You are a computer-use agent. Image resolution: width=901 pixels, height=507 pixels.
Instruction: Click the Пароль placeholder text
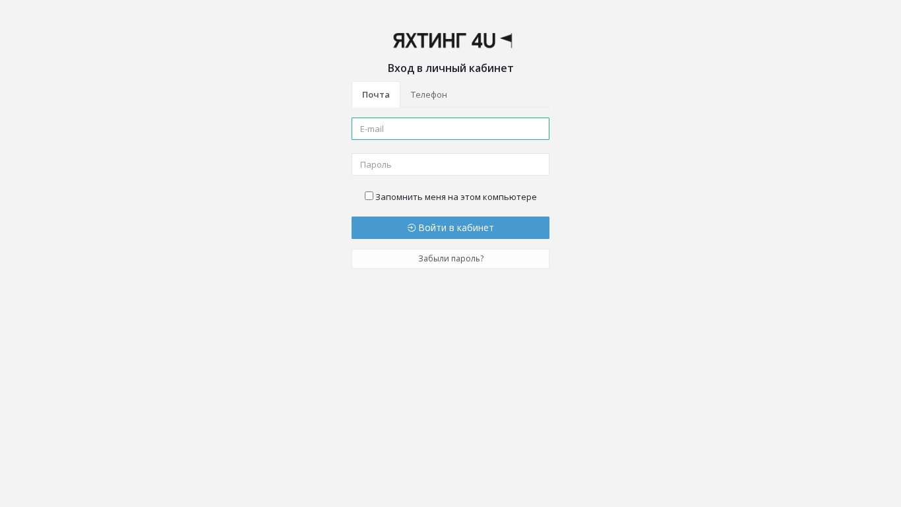(376, 164)
